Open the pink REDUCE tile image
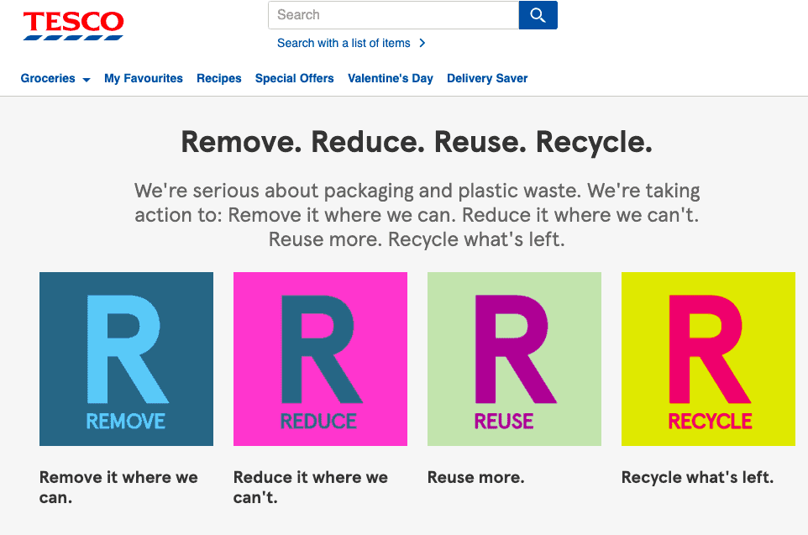The height and width of the screenshot is (535, 808). point(320,359)
